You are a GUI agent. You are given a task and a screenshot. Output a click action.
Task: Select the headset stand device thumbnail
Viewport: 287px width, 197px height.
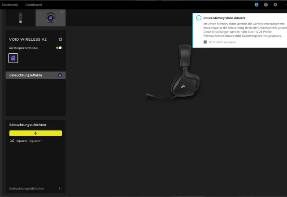click(x=51, y=18)
